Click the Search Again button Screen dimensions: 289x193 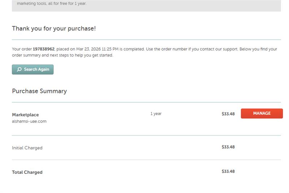(x=33, y=69)
